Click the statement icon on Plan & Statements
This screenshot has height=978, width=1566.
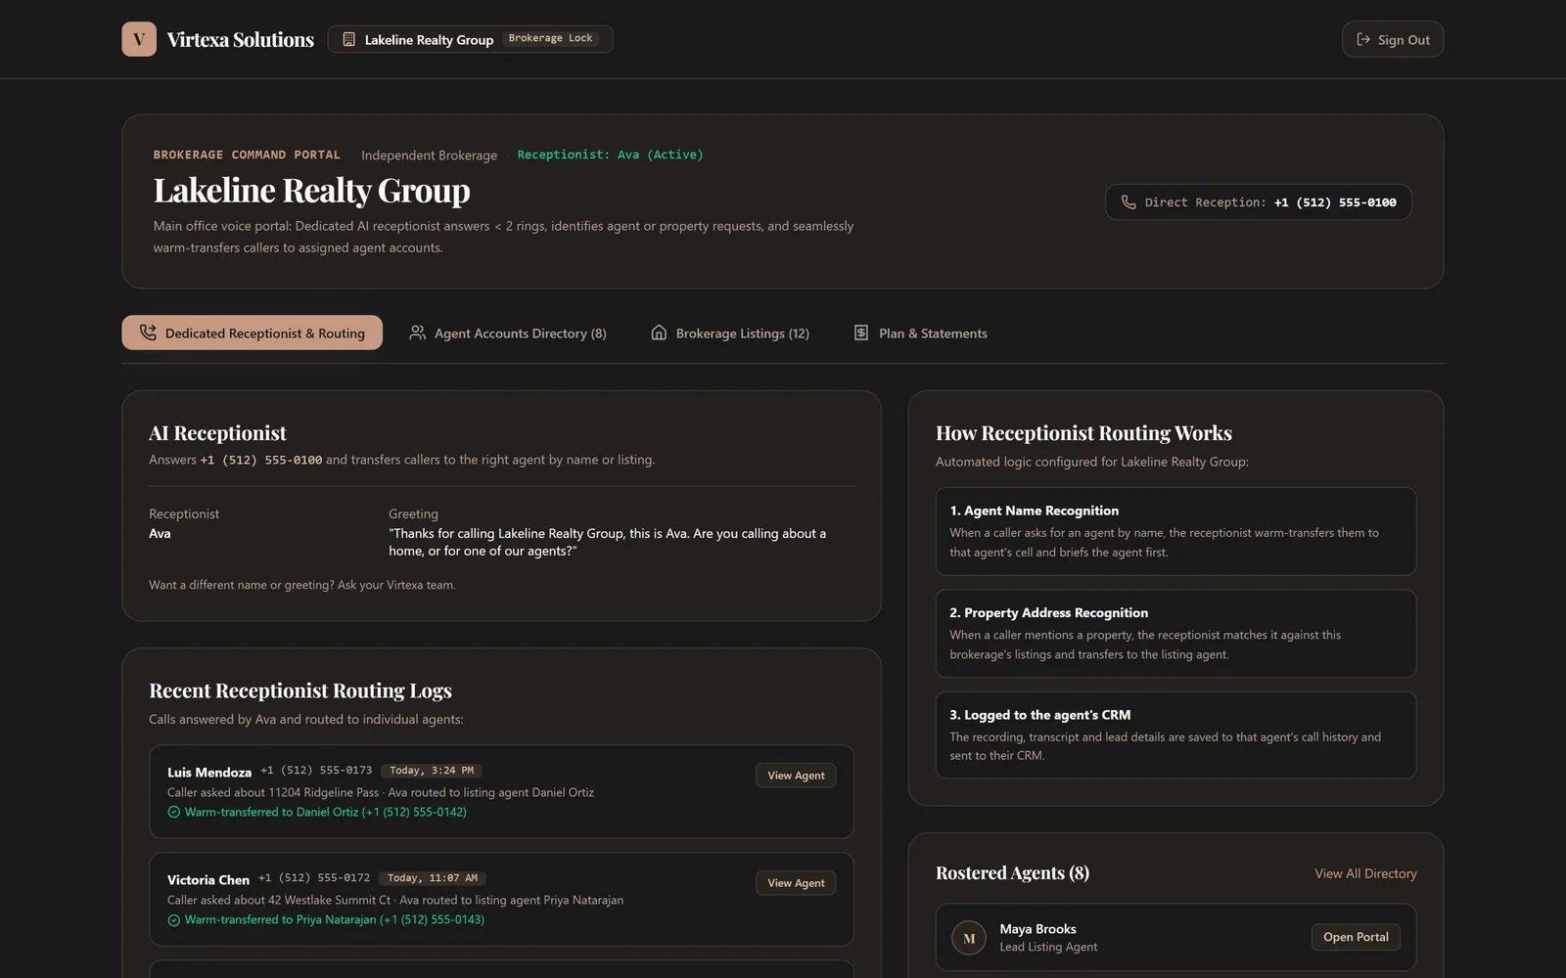(x=861, y=333)
